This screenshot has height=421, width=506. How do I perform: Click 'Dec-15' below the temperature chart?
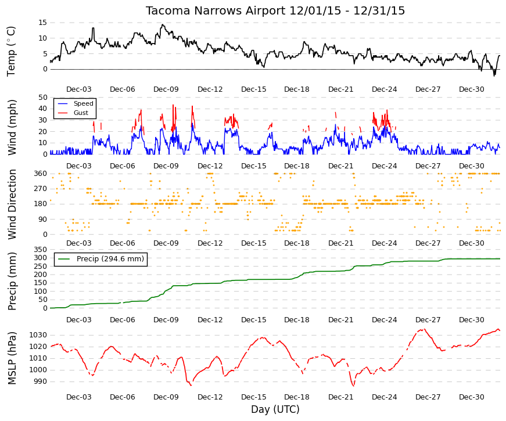point(254,89)
